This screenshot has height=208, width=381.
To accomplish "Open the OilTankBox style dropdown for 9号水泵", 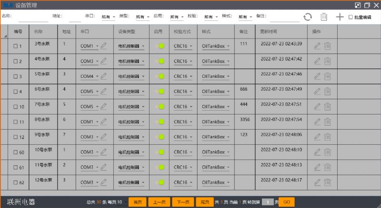I will 216,137.
